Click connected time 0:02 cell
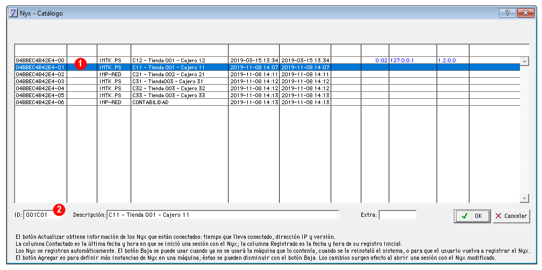 pos(375,61)
